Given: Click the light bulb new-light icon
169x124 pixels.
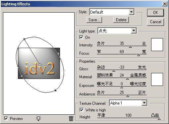Looking at the screenshot, I should pos(38,118).
